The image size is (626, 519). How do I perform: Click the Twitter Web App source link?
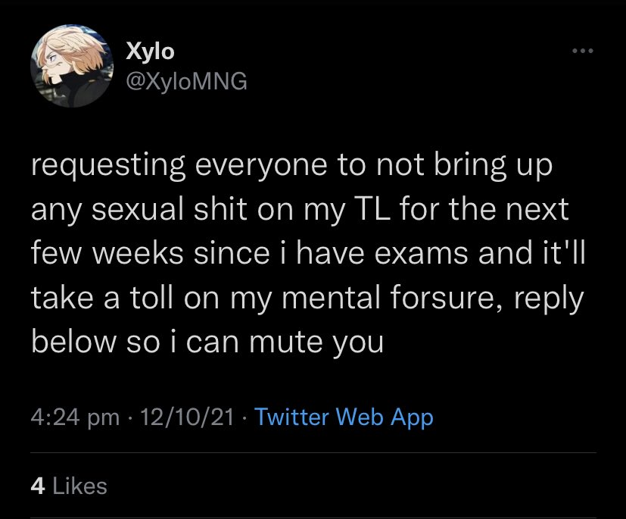pyautogui.click(x=344, y=417)
